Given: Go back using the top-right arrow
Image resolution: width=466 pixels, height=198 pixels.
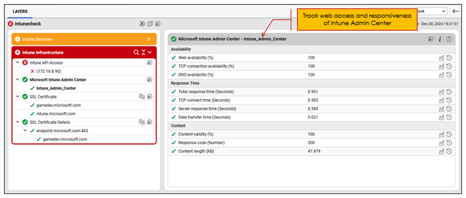Looking at the screenshot, I should coord(456,11).
